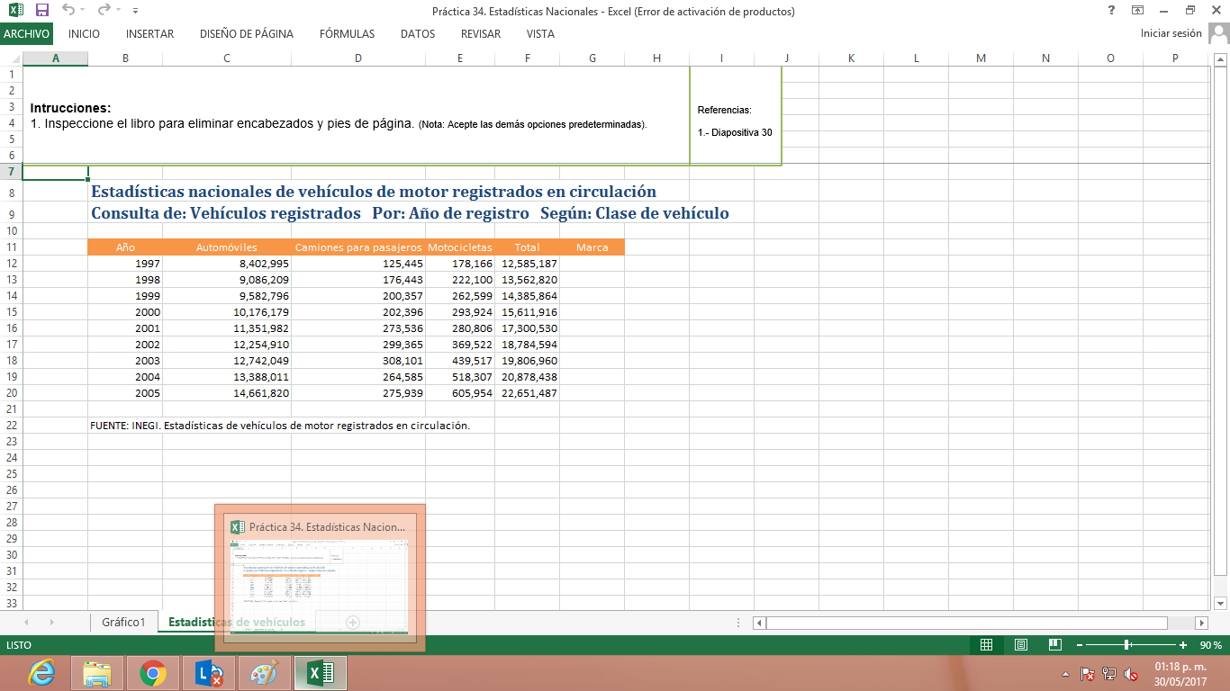Click the Redo arrow icon

(104, 11)
